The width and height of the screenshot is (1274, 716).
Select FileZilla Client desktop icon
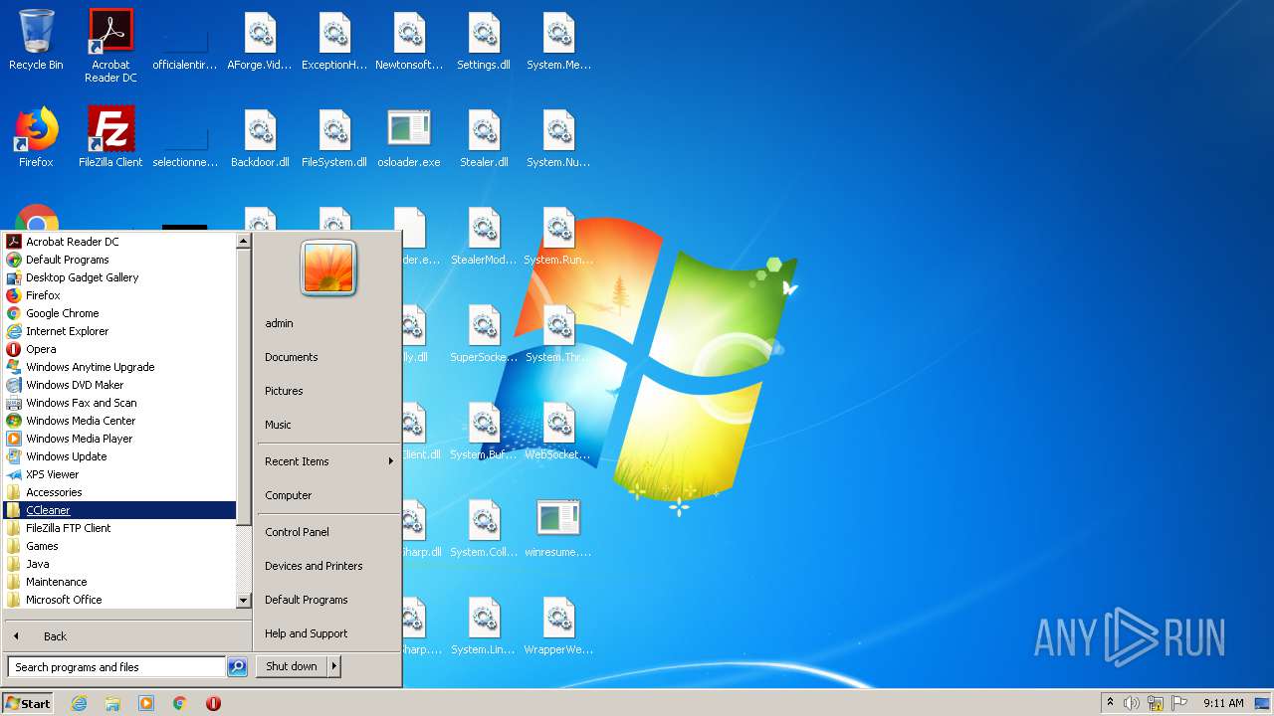(110, 137)
